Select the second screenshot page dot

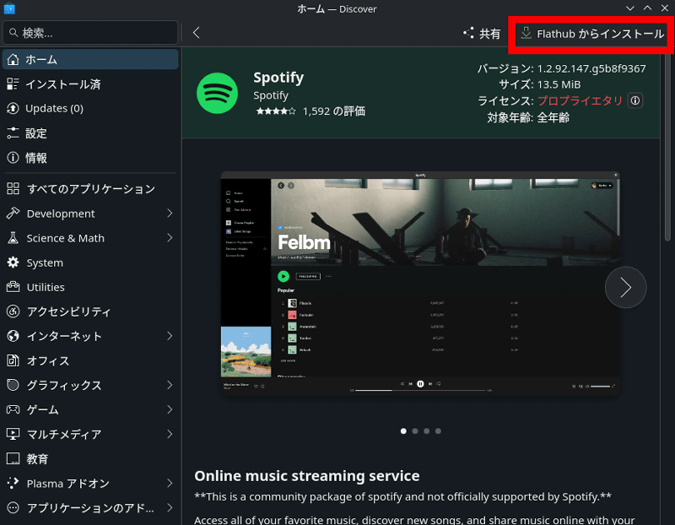[415, 430]
